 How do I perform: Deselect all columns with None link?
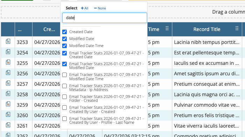(100, 8)
